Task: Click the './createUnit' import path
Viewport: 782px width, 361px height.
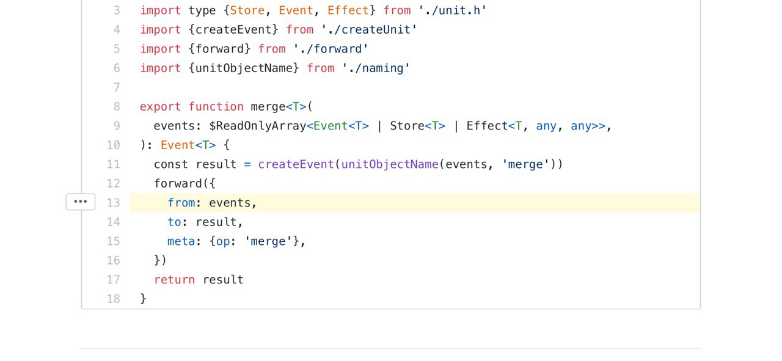Action: 369,29
